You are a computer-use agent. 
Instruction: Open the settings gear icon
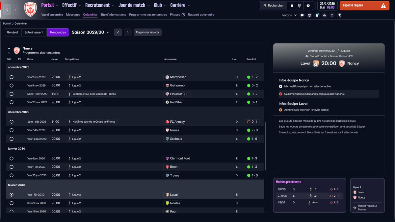point(308,6)
